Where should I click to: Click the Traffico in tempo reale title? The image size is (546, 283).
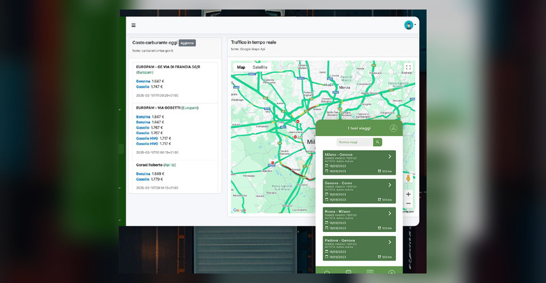click(x=253, y=42)
